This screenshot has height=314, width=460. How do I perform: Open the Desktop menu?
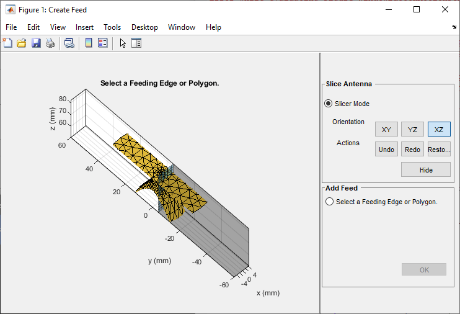[144, 27]
